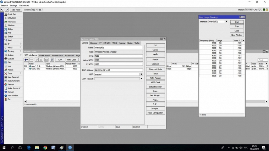269x151 pixels.
Task: Click the undo arrow in the toolbar
Action: pos(2,10)
